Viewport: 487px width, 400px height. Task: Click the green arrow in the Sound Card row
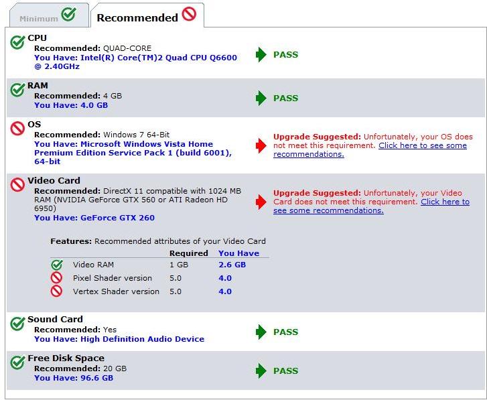(x=261, y=332)
